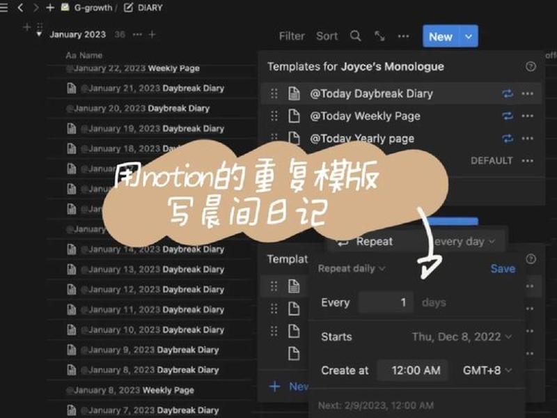
Task: Open the Repeat daily dropdown
Action: [351, 268]
